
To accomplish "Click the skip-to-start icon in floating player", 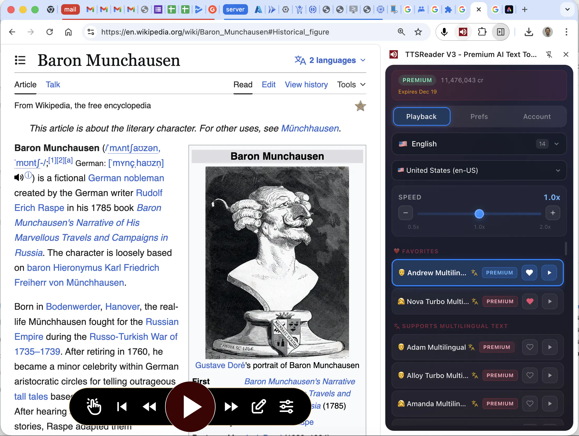I will pos(122,407).
